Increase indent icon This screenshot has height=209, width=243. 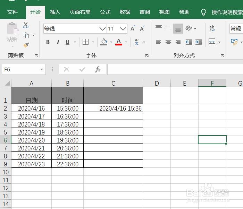coord(199,42)
